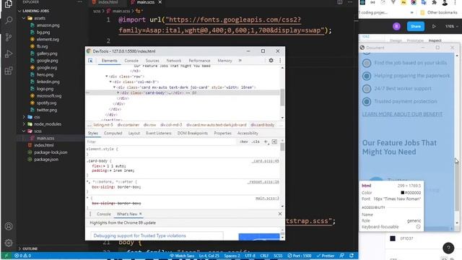The height and width of the screenshot is (260, 462).
Task: Click the remote window status bar icon
Action: [6, 256]
